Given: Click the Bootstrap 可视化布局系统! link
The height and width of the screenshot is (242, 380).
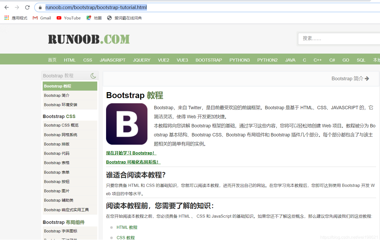Looking at the screenshot, I should tap(133, 162).
